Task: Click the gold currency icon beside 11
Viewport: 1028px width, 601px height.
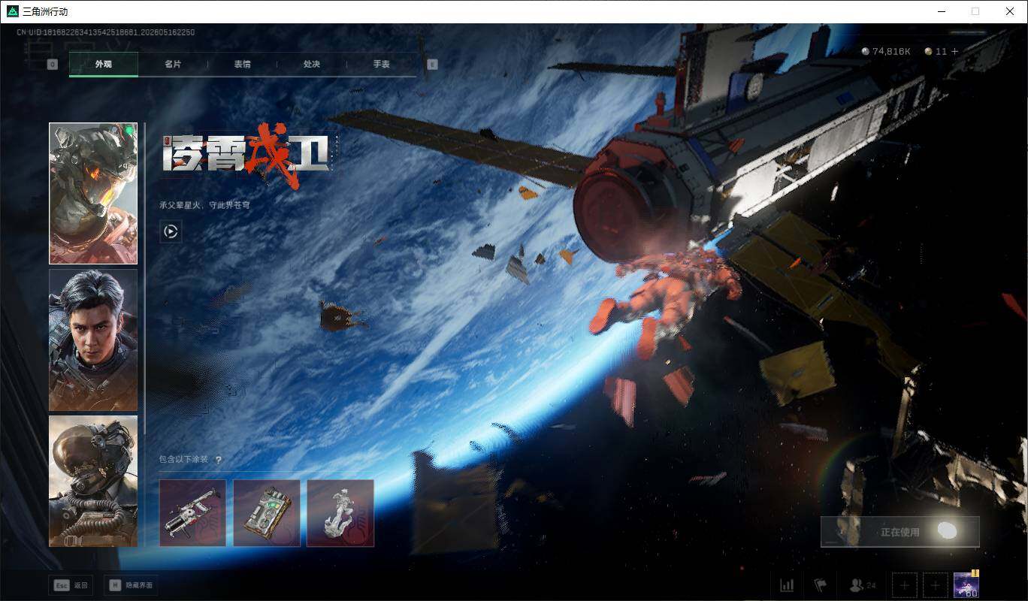Action: click(929, 51)
